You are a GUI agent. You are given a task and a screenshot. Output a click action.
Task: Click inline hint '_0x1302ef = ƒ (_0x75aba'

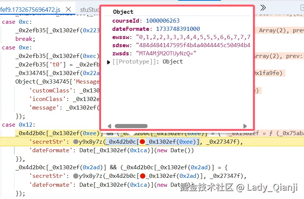tap(266, 133)
